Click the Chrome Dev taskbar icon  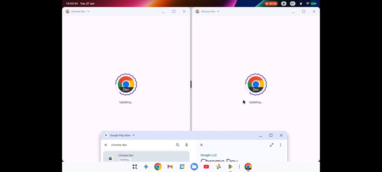248,167
